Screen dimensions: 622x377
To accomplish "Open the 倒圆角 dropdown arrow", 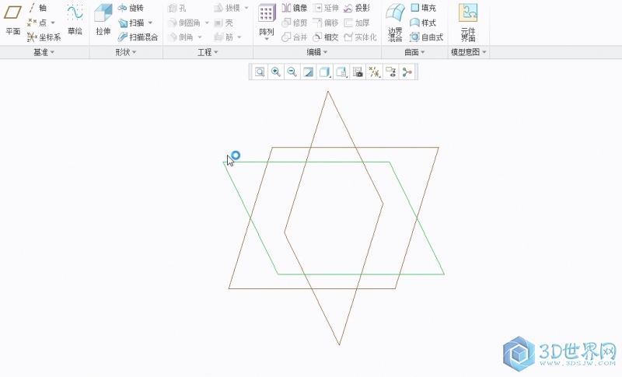I will 207,23.
